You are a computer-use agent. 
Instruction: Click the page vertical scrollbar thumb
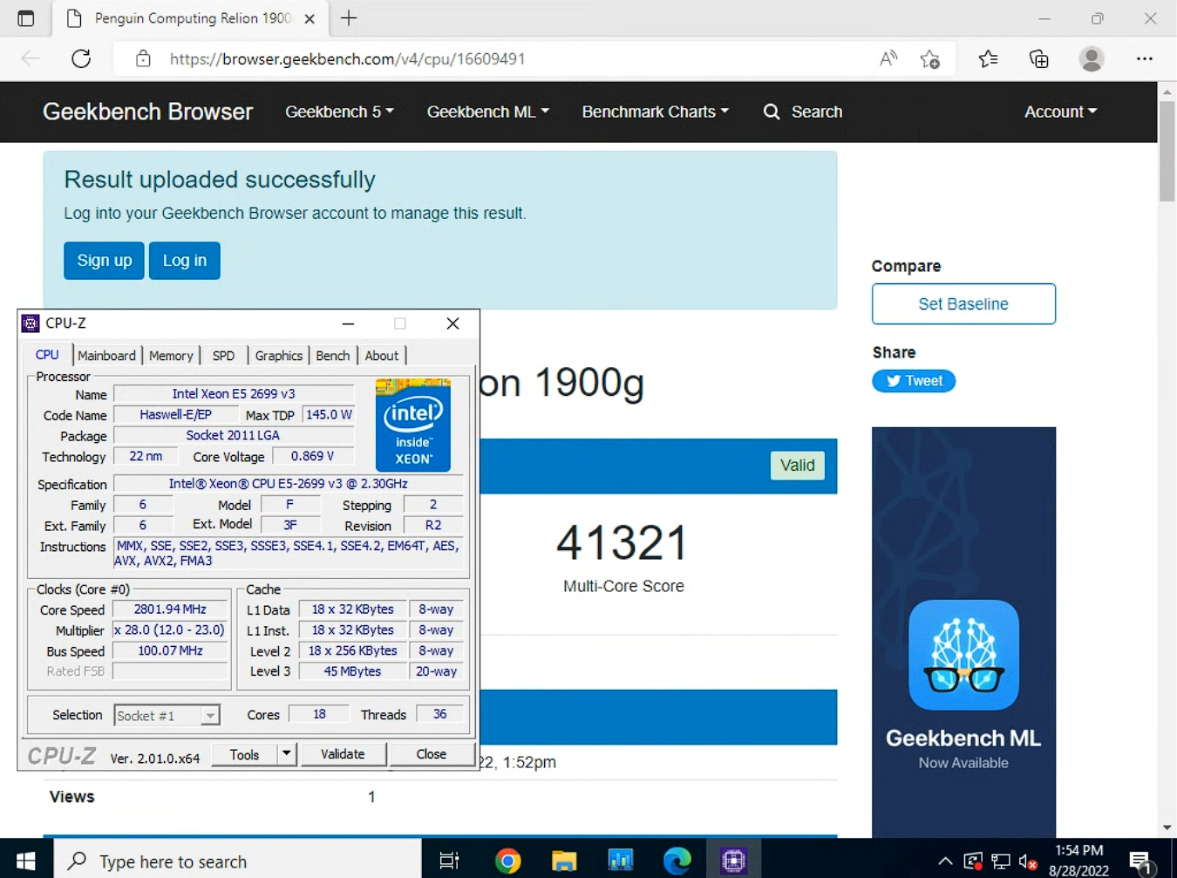tap(1167, 151)
